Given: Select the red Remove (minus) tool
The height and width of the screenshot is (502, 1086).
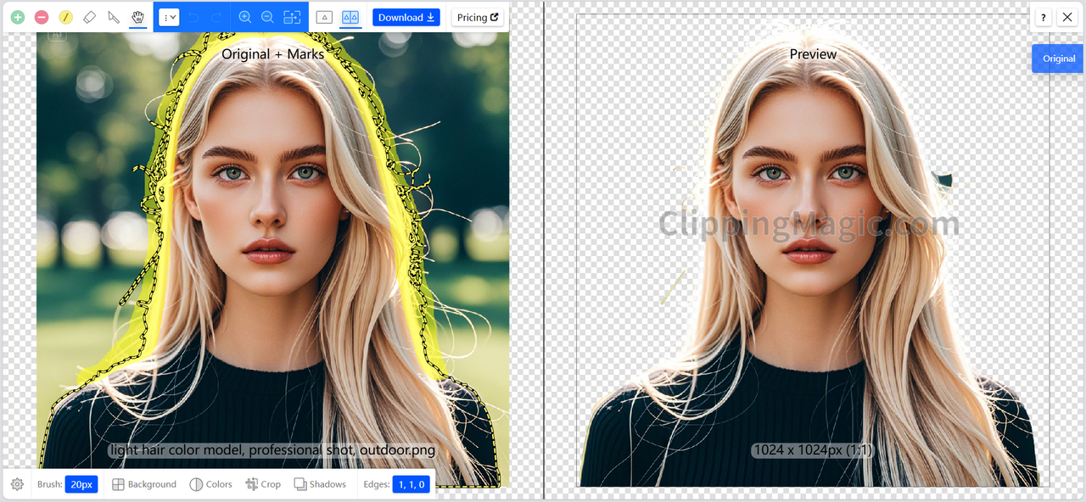Looking at the screenshot, I should click(42, 17).
